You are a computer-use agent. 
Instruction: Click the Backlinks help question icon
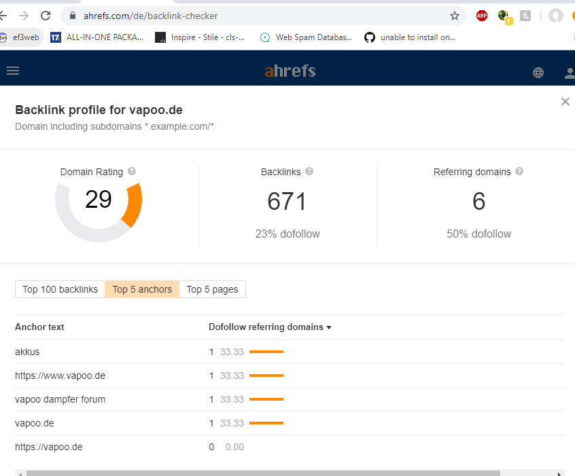click(x=309, y=172)
